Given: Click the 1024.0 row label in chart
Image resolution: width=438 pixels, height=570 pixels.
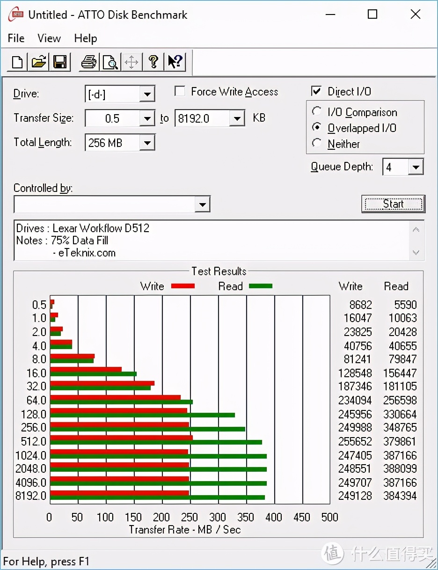Looking at the screenshot, I should [30, 455].
